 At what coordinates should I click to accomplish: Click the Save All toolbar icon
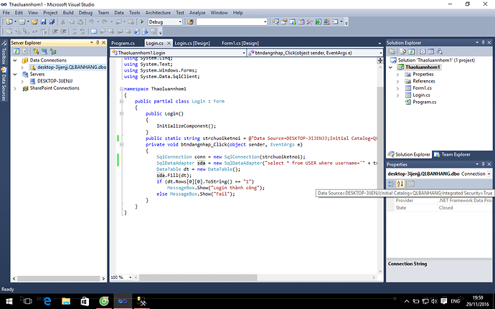(50, 22)
